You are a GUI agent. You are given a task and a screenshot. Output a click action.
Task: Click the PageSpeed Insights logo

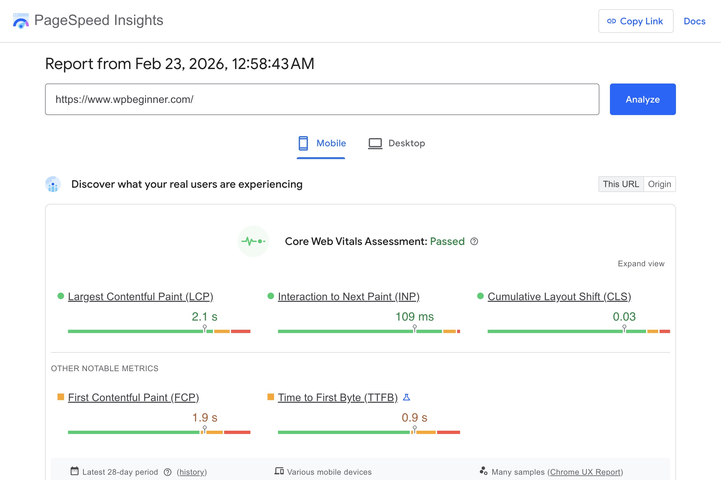pos(21,21)
